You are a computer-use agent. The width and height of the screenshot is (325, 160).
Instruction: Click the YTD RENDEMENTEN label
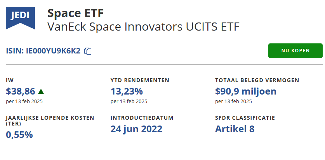(140, 81)
